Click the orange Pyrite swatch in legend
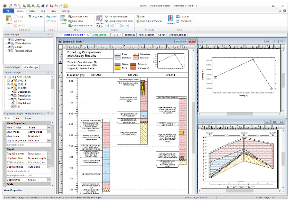Image resolution: width=291 pixels, height=202 pixels. pyautogui.click(x=117, y=68)
